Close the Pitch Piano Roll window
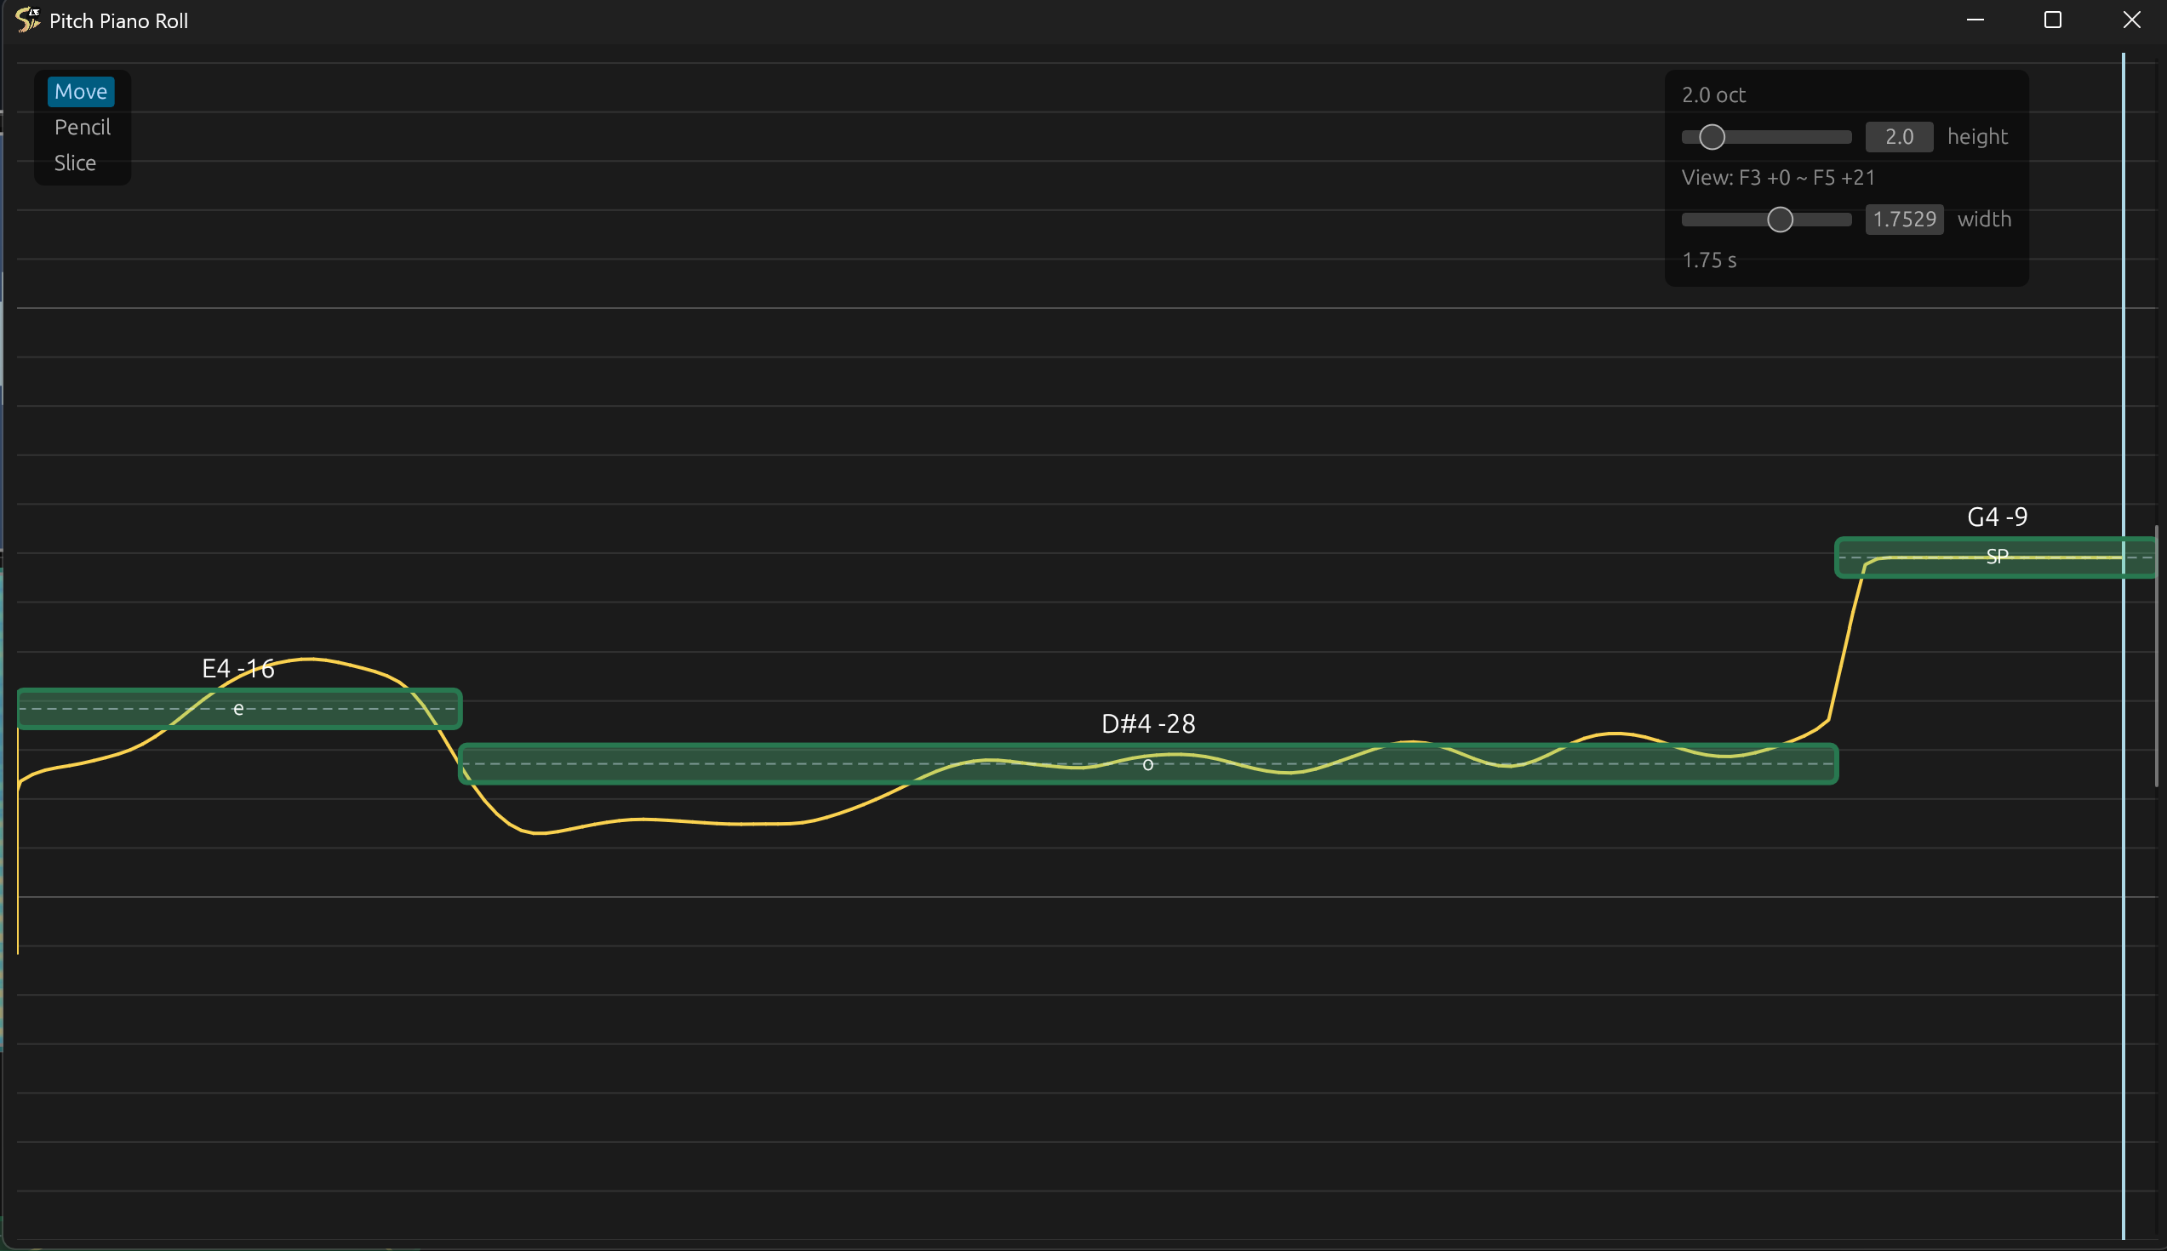This screenshot has width=2167, height=1251. click(2131, 20)
